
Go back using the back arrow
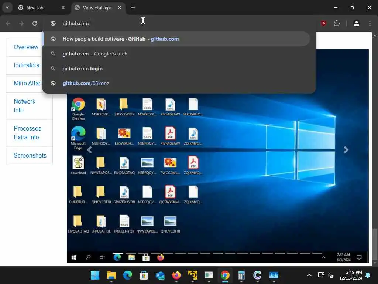coord(8,23)
